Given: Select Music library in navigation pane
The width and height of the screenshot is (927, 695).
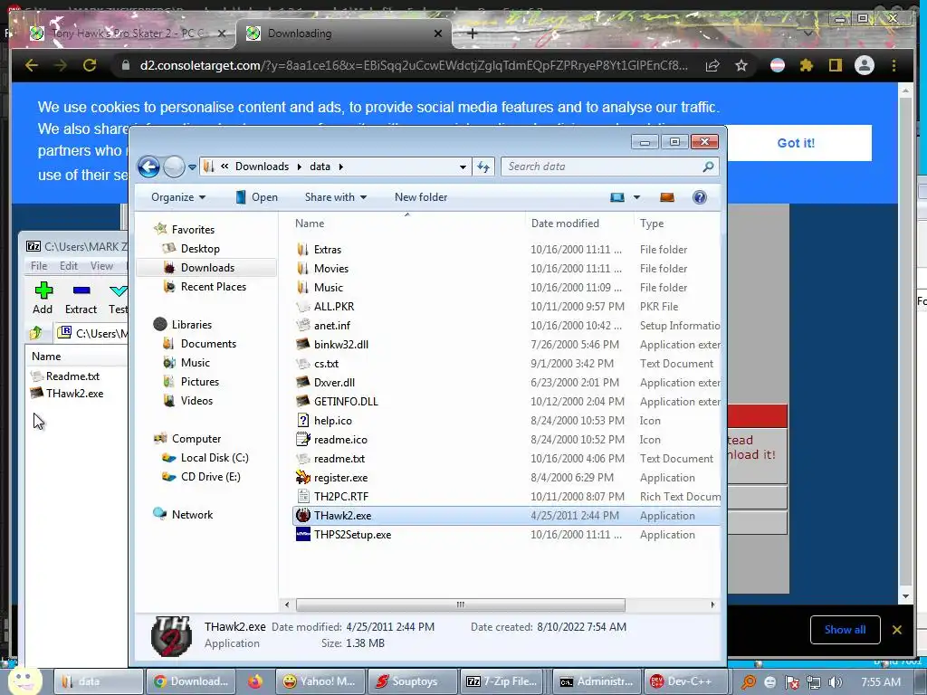Looking at the screenshot, I should tap(196, 363).
